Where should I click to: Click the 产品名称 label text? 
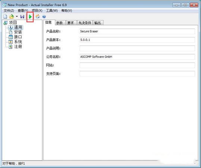point(53,31)
